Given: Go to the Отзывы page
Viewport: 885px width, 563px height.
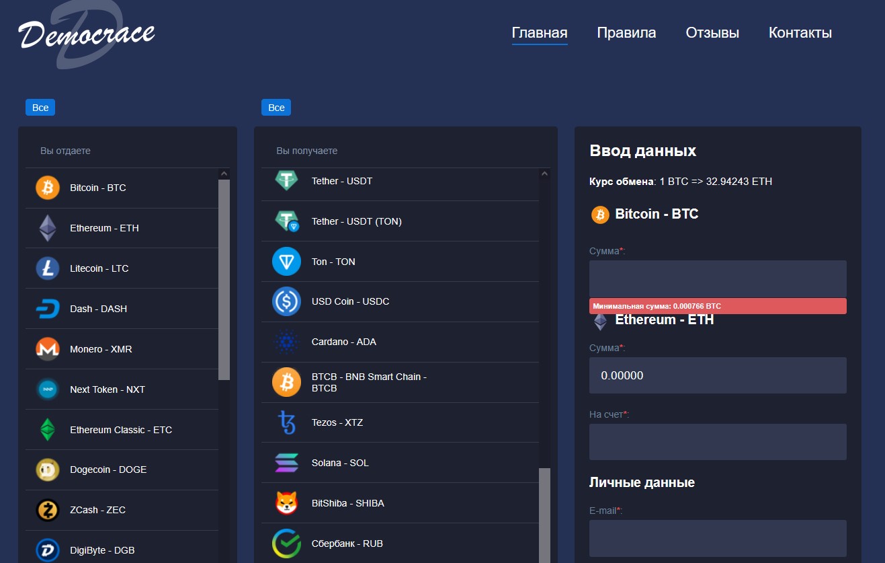Looking at the screenshot, I should [712, 33].
